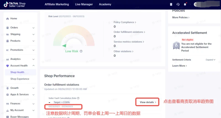Open the Policy Compliance link
The height and width of the screenshot is (118, 221).
(125, 22)
